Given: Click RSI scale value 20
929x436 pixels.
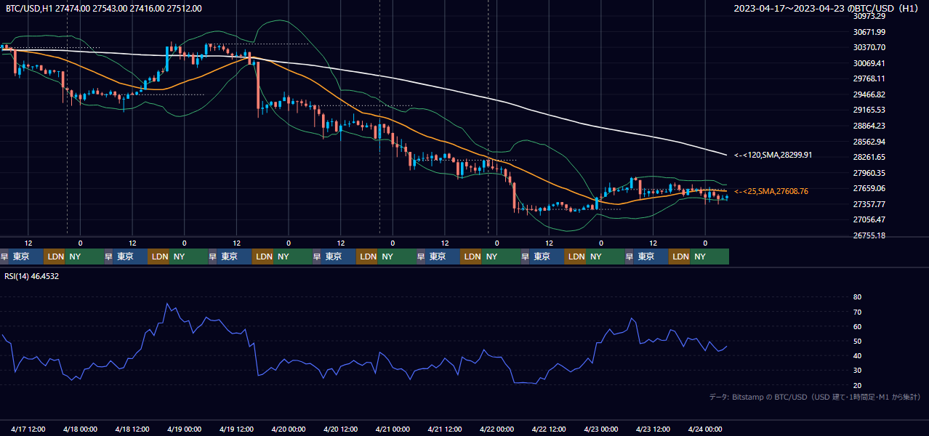Looking at the screenshot, I should 857,385.
